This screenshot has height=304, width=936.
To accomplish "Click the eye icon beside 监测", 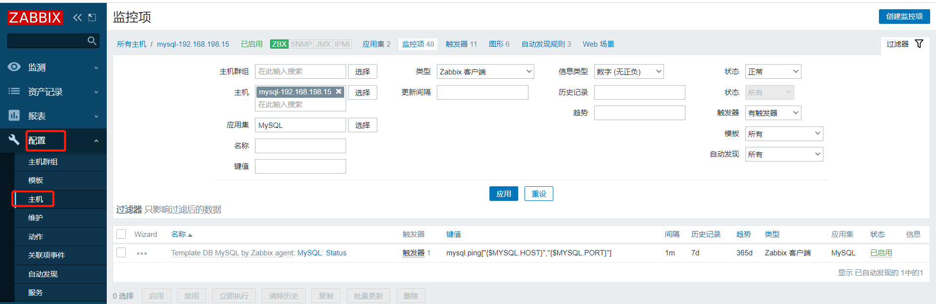I will [14, 67].
